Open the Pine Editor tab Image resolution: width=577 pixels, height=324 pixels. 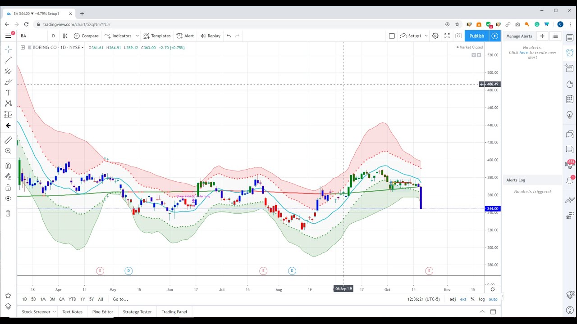click(103, 312)
